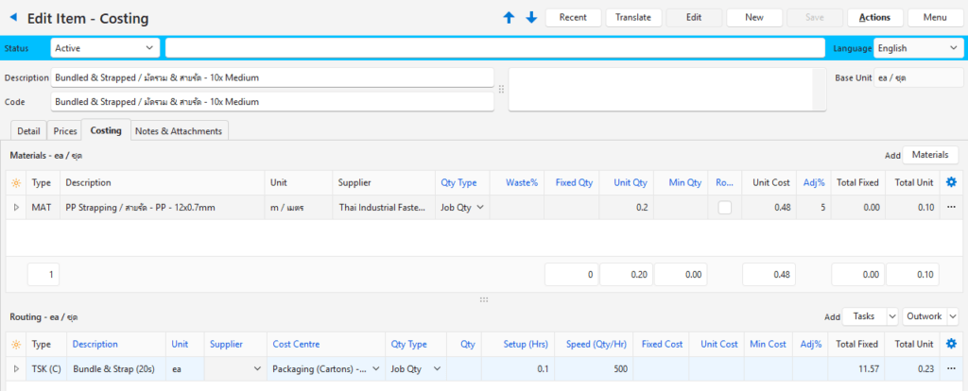
Task: Expand the Bundle & Strap task row
Action: point(15,369)
